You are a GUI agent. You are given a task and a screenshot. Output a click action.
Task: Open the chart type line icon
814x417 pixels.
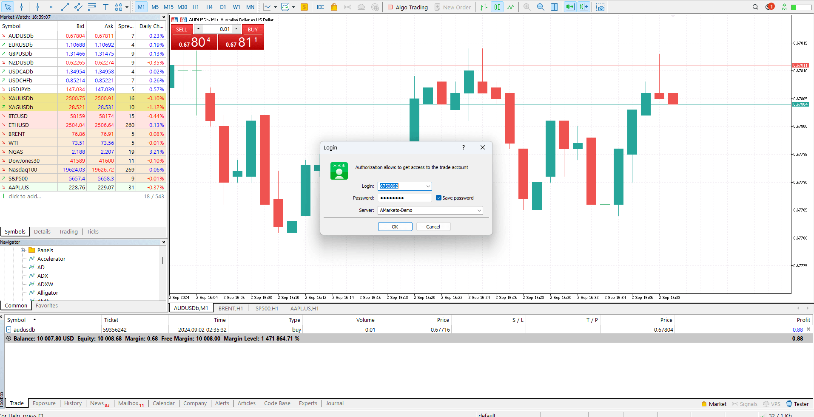267,7
